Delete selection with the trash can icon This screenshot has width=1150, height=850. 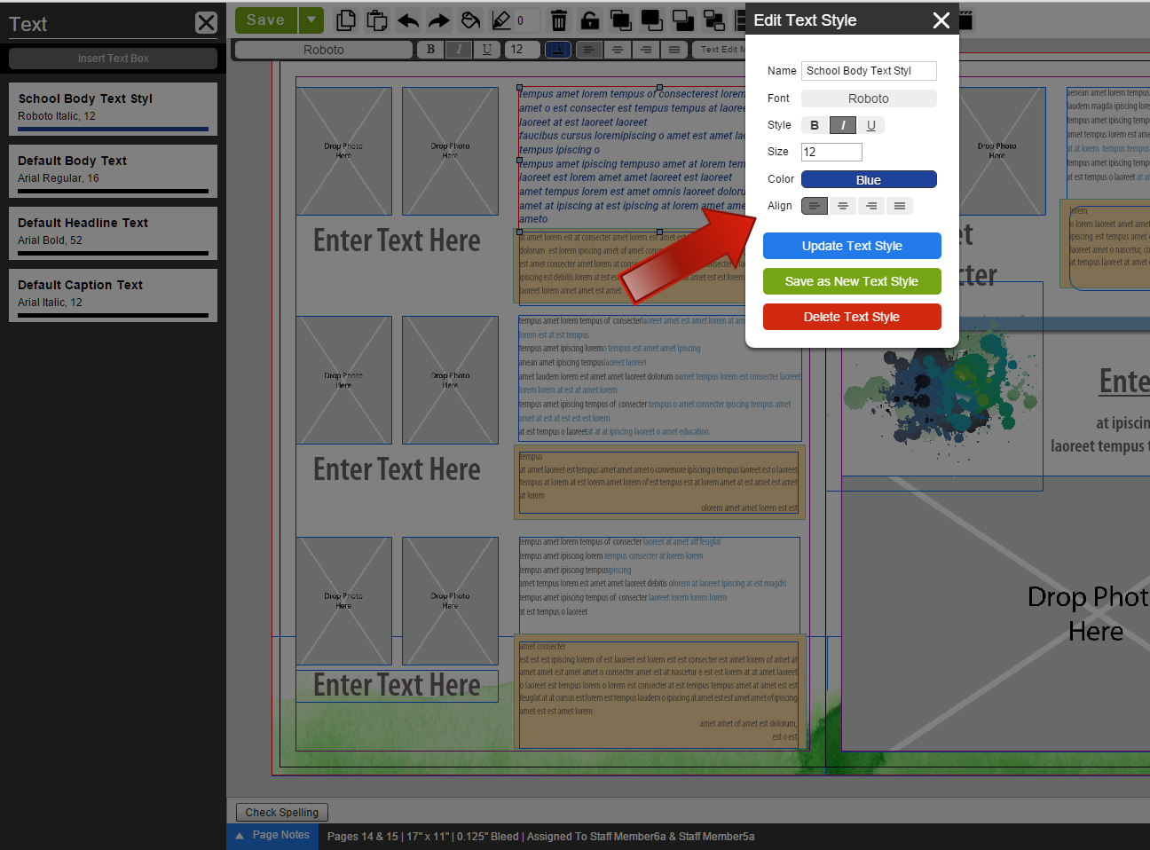click(559, 20)
